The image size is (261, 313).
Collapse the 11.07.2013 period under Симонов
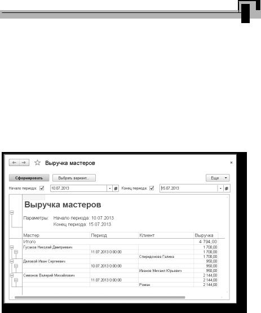click(16, 280)
